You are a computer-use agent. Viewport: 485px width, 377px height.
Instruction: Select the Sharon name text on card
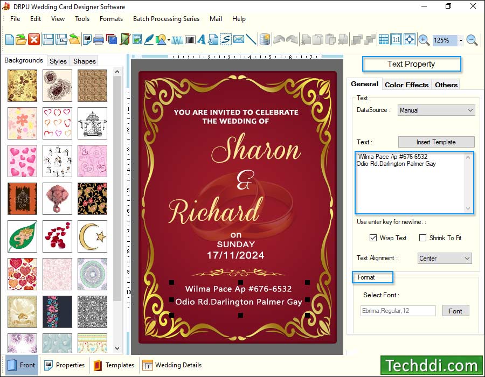click(256, 149)
